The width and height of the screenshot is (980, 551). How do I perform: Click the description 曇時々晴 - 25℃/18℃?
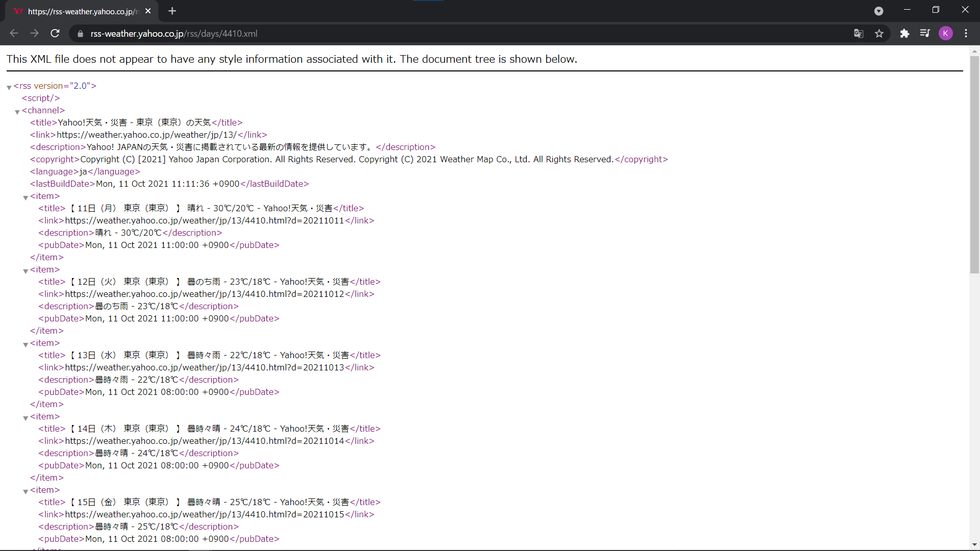[137, 527]
